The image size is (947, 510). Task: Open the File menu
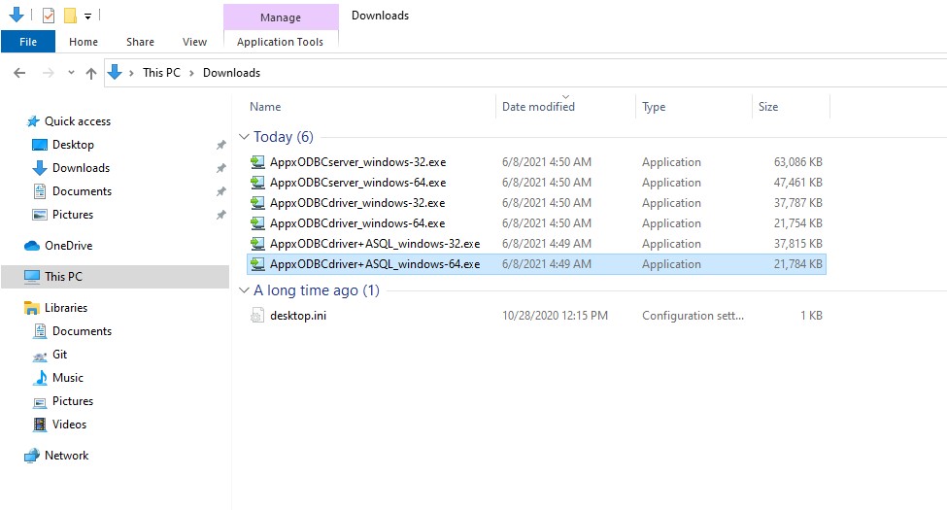coord(28,42)
